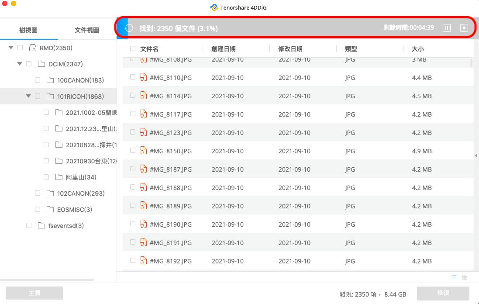The height and width of the screenshot is (304, 479).
Task: Click the 100CANON folder icon
Action: point(50,80)
